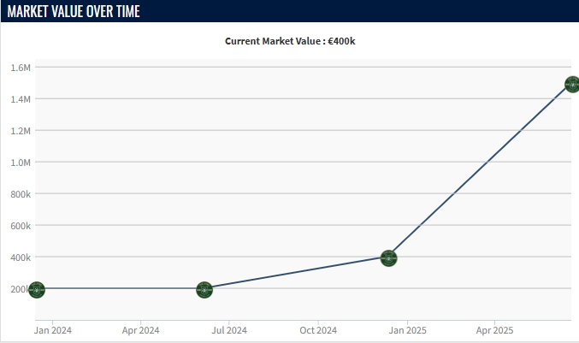Image resolution: width=579 pixels, height=343 pixels.
Task: Select the 1.0M y-axis label
Action: (21, 163)
